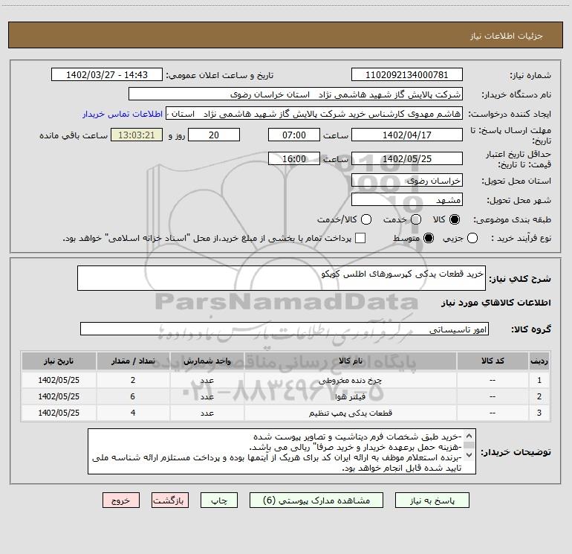
Task: Tick the اسناد خزانه اسلامی payment checkbox
Action: click(x=360, y=238)
